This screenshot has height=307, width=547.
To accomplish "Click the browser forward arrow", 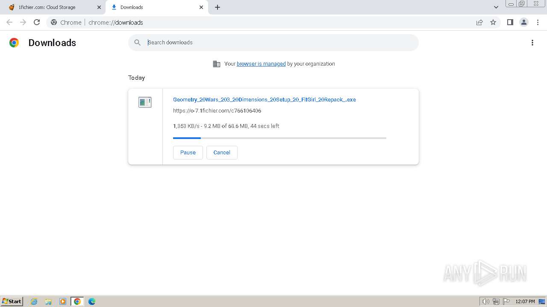I will pos(23,22).
